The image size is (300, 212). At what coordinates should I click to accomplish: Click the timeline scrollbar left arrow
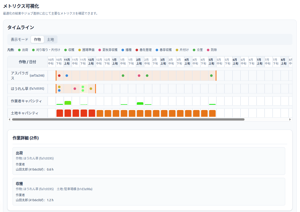pyautogui.click(x=10, y=120)
